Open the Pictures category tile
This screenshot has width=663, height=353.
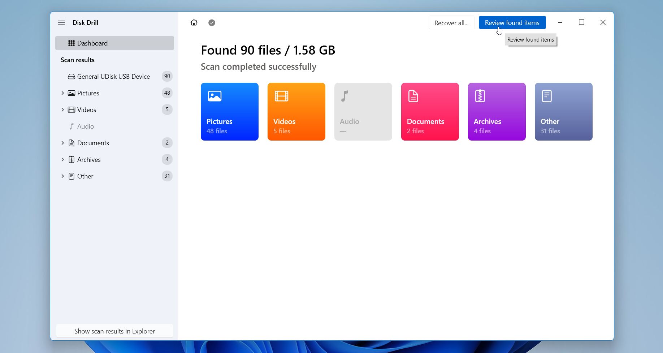229,112
